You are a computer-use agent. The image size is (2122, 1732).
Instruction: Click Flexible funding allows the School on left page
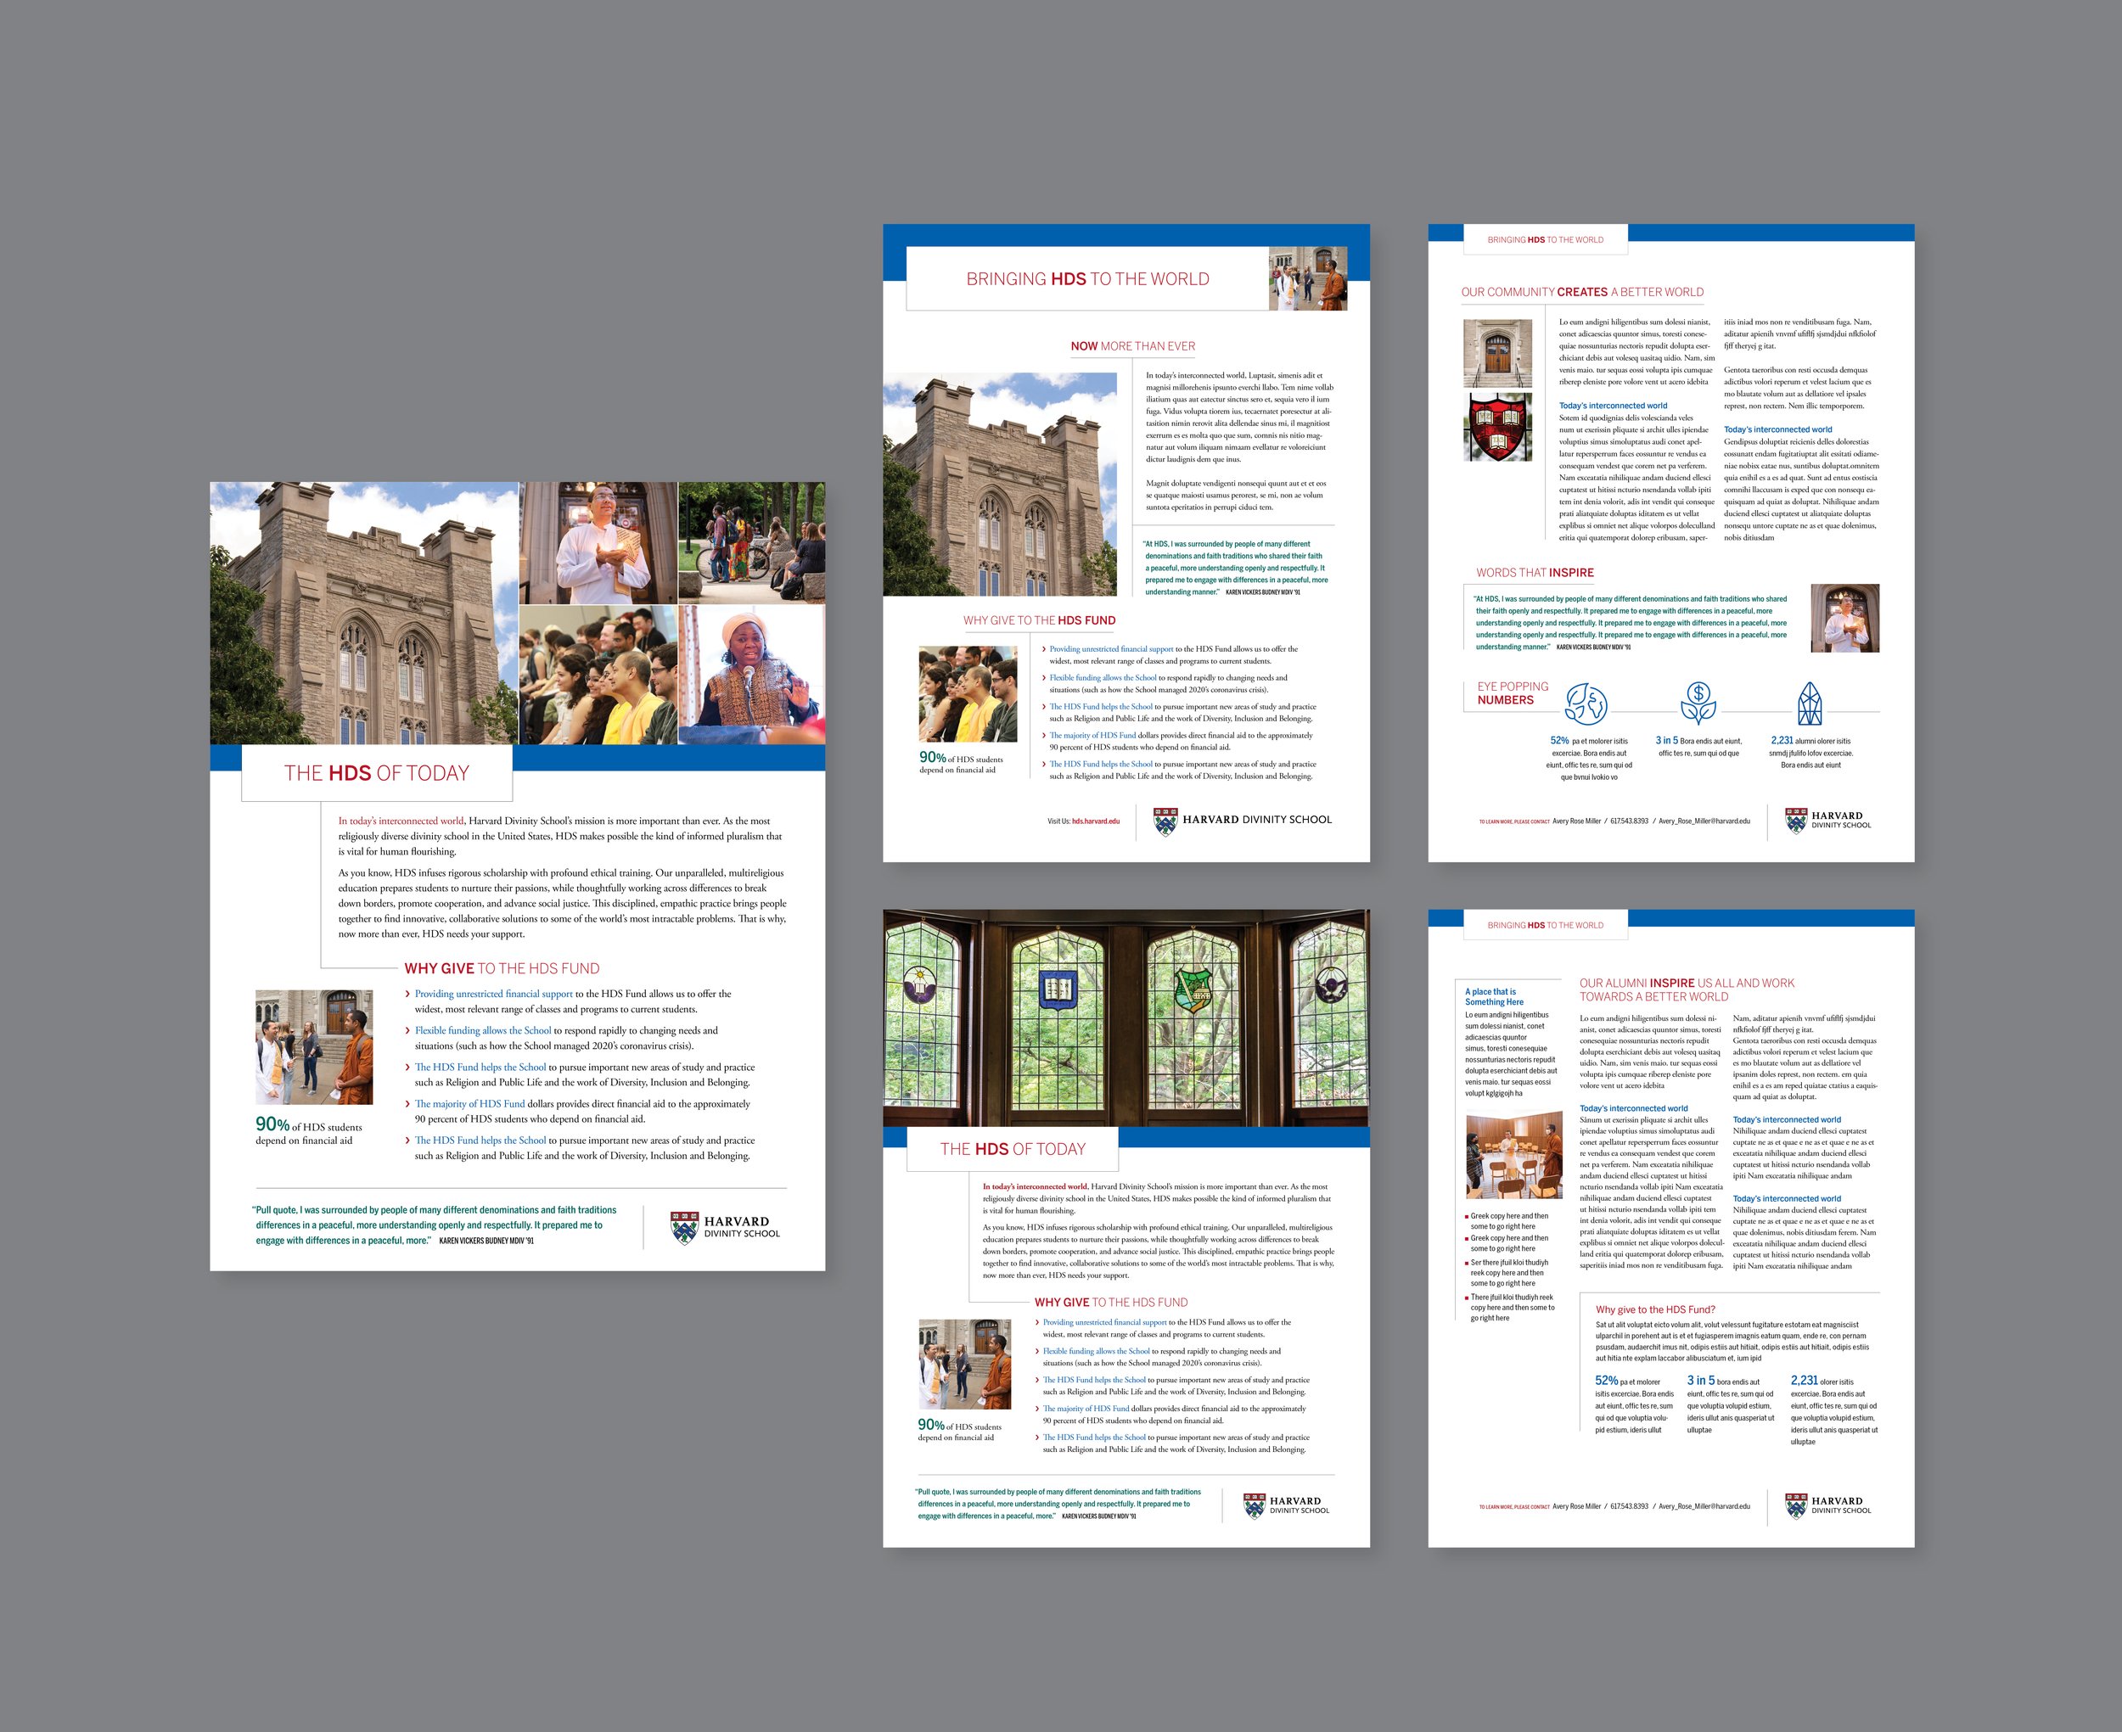[x=483, y=1030]
